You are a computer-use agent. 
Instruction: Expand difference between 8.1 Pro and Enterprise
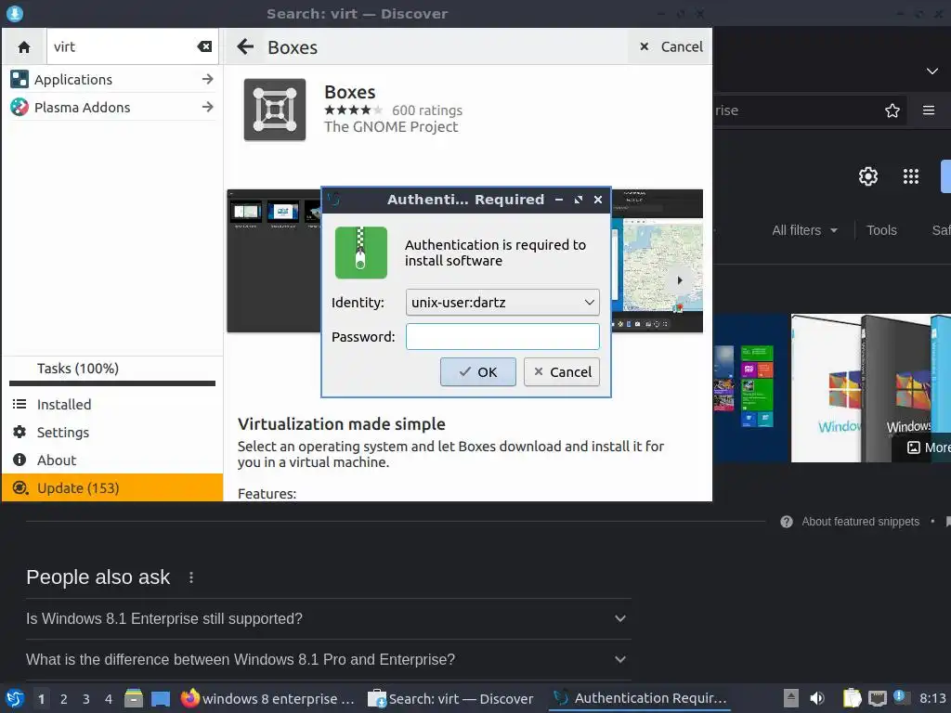pos(328,660)
